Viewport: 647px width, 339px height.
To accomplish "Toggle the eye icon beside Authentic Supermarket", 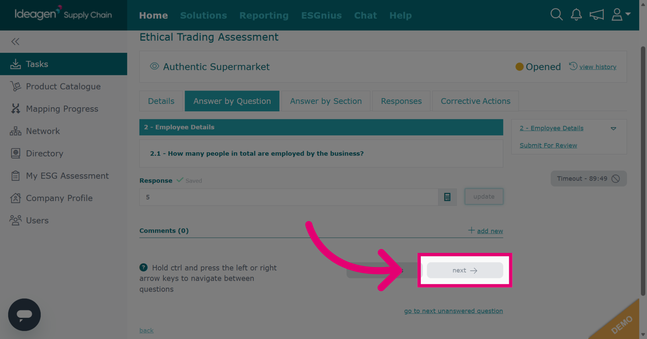I will 154,66.
